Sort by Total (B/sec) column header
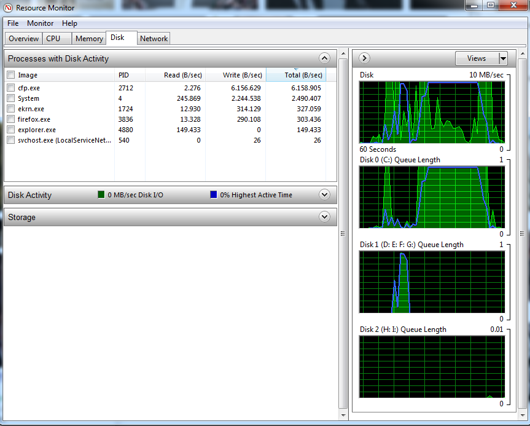The height and width of the screenshot is (426, 530). pyautogui.click(x=296, y=75)
